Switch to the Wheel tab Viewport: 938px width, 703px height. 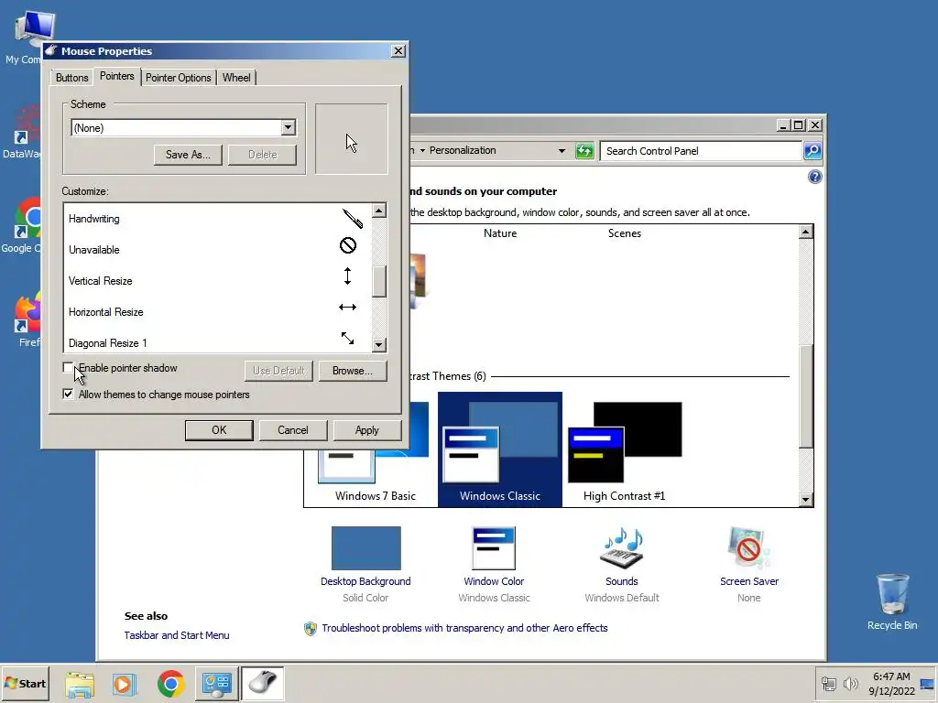coord(236,78)
